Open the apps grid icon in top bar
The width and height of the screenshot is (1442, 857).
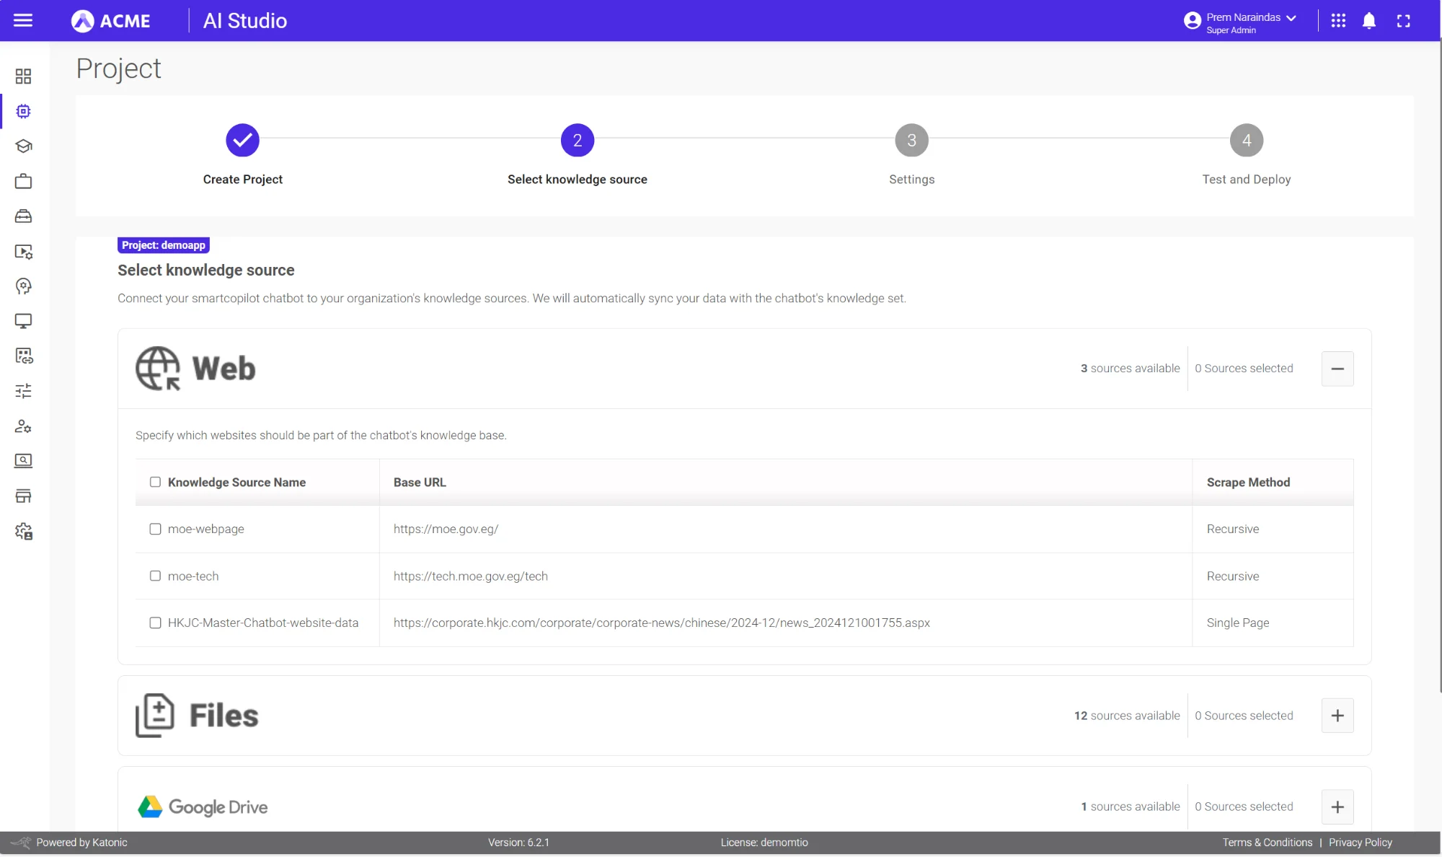1339,21
